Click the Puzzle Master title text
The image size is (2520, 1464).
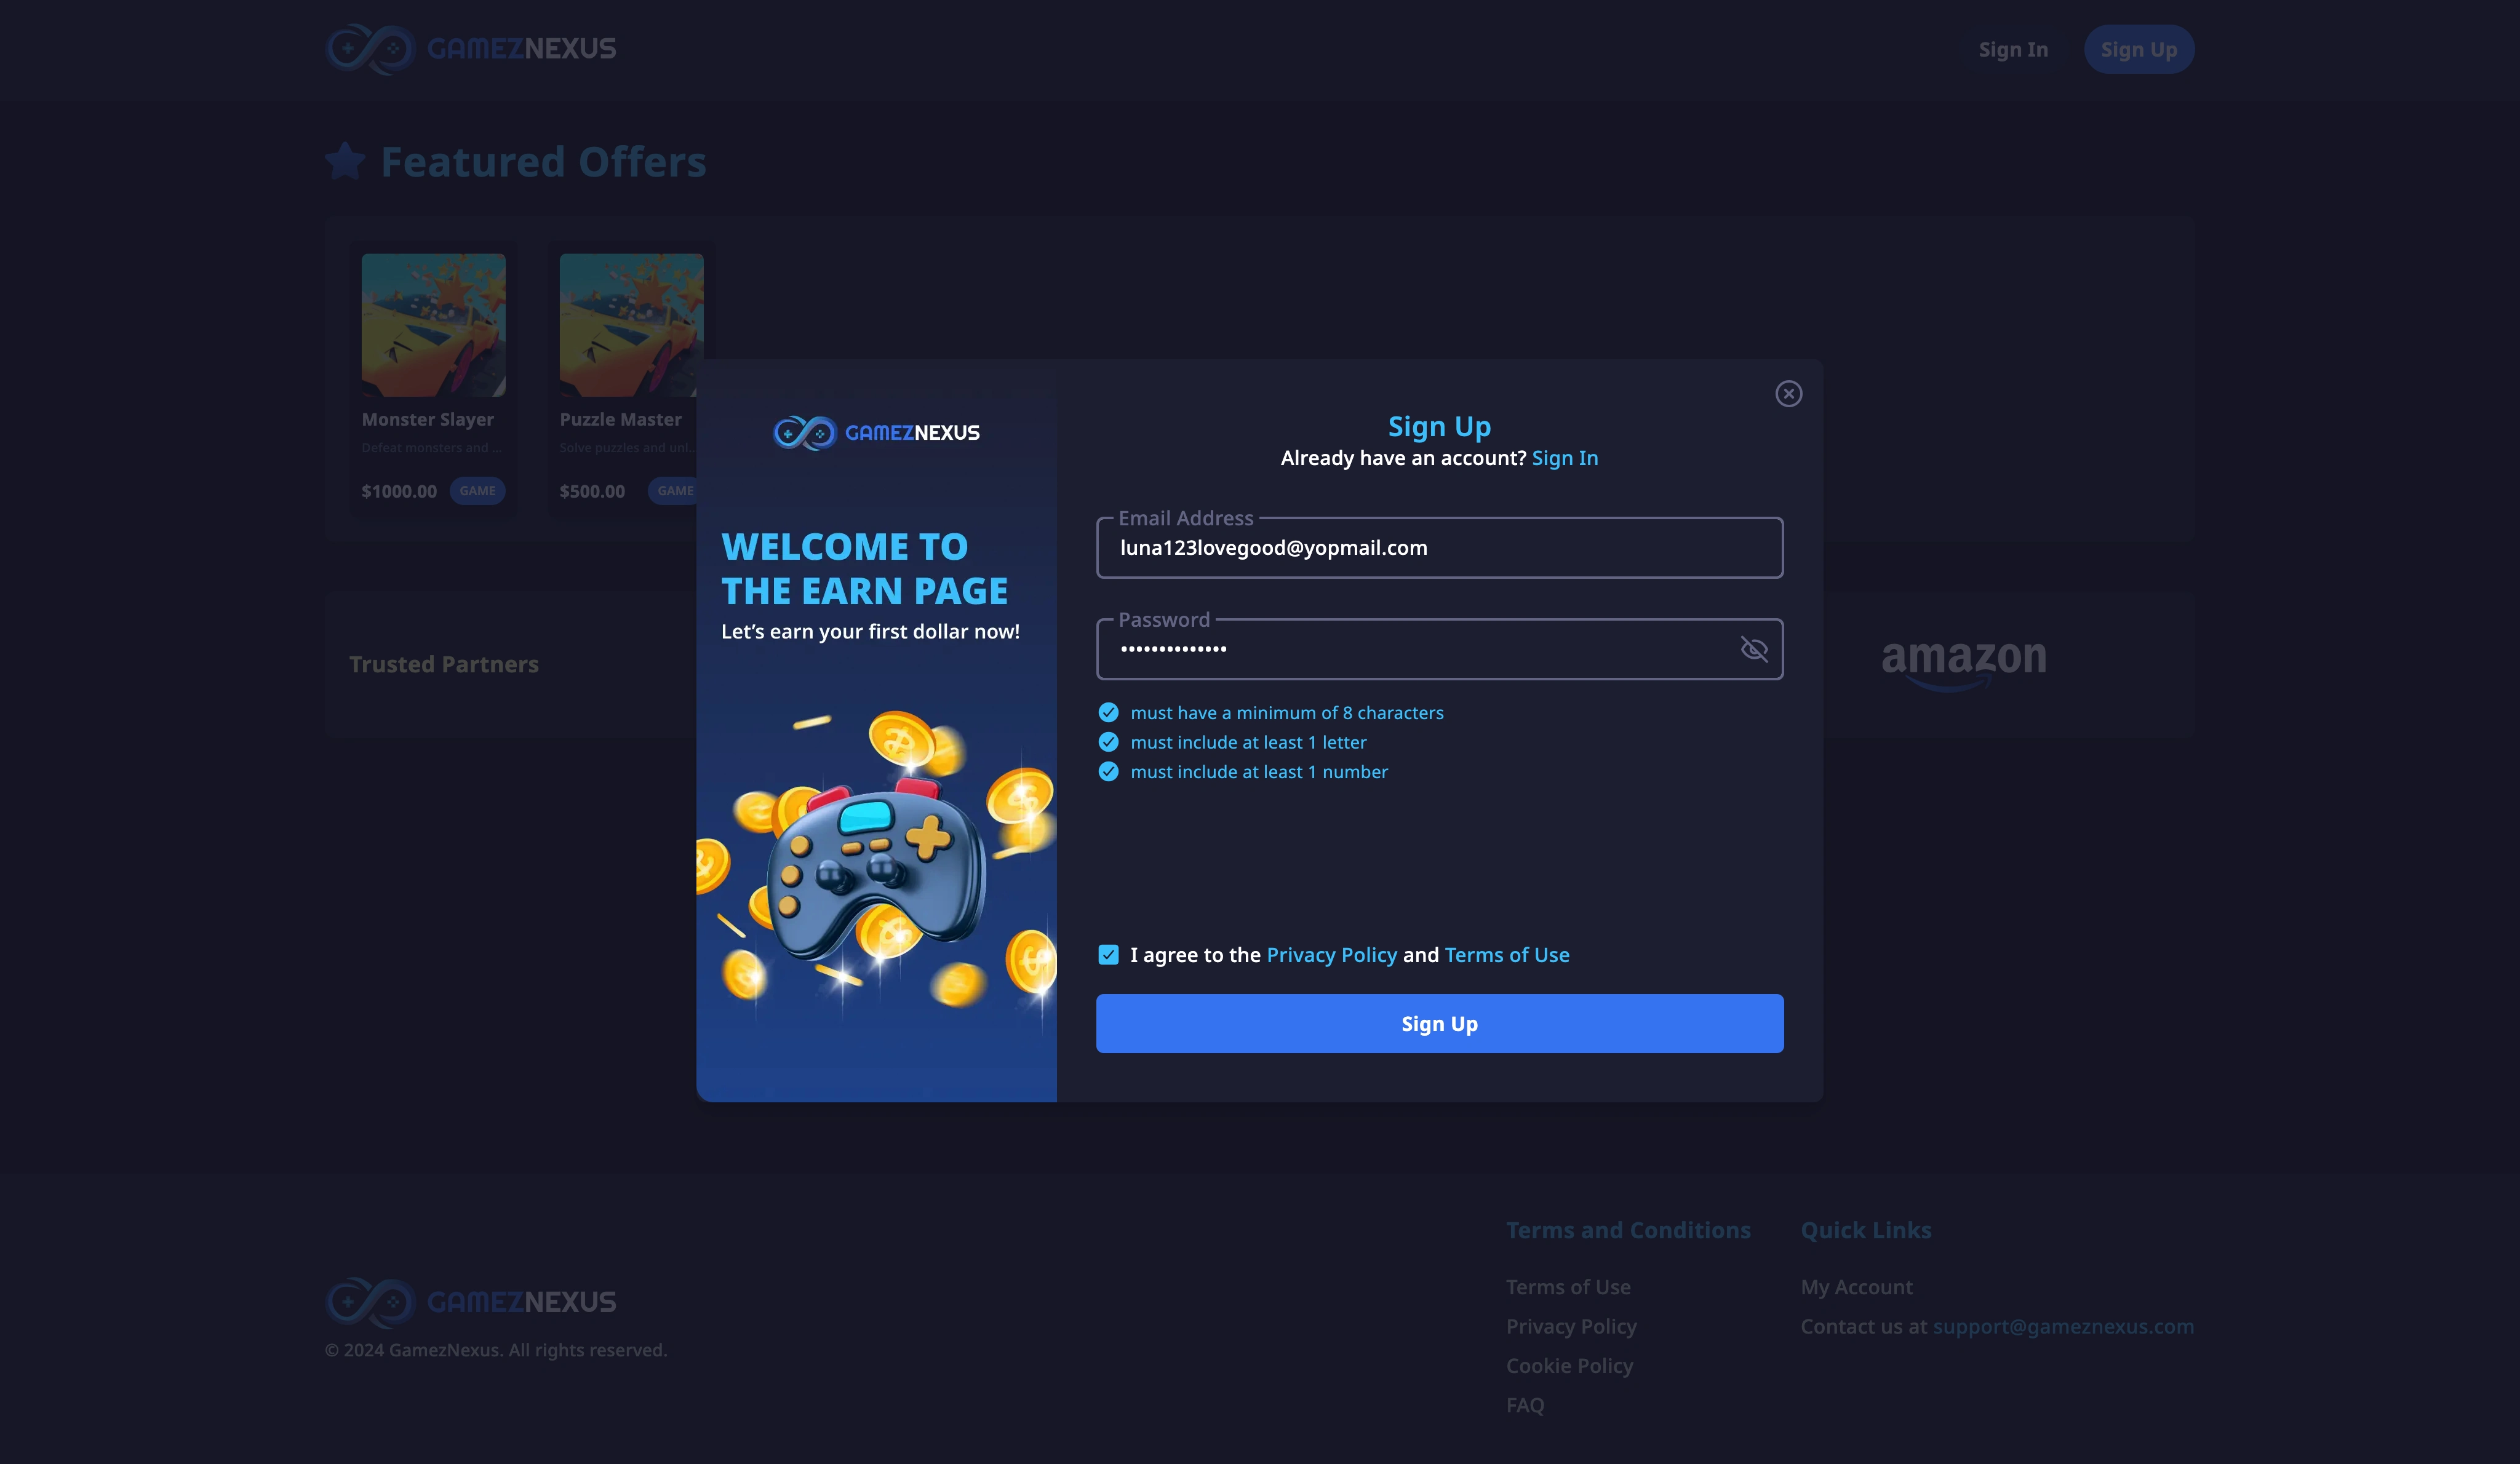tap(620, 420)
